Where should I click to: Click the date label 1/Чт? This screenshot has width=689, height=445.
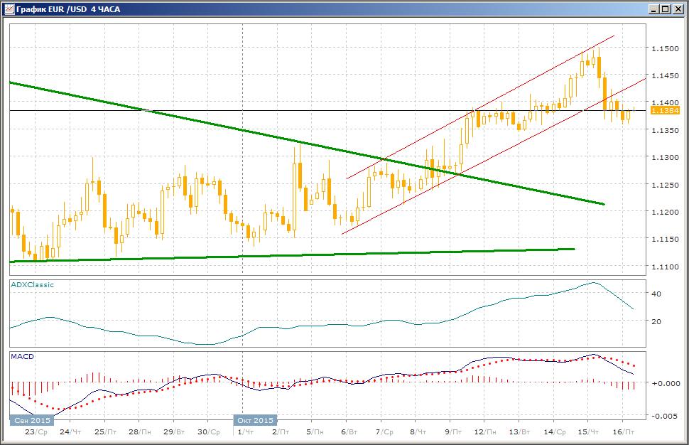[x=246, y=431]
